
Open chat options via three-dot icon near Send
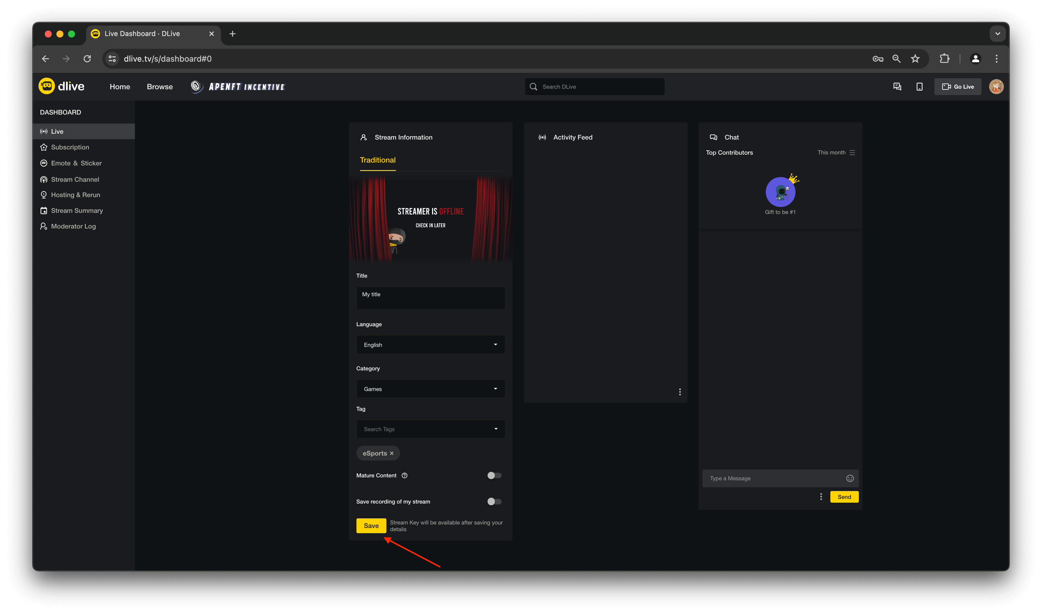tap(821, 497)
